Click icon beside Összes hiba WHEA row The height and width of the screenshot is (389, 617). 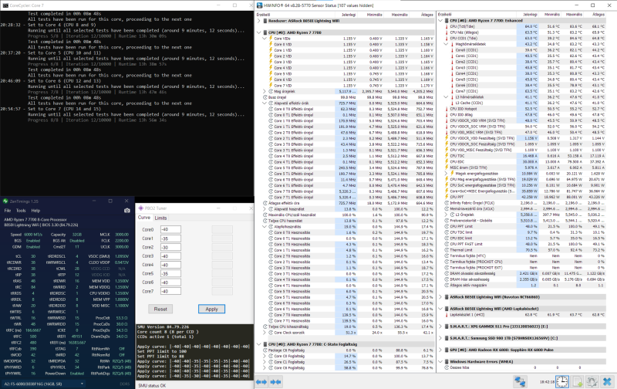[447, 367]
